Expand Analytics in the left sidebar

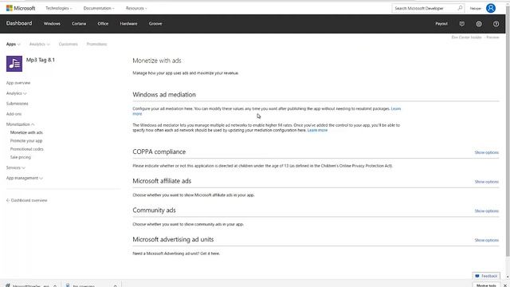point(16,93)
